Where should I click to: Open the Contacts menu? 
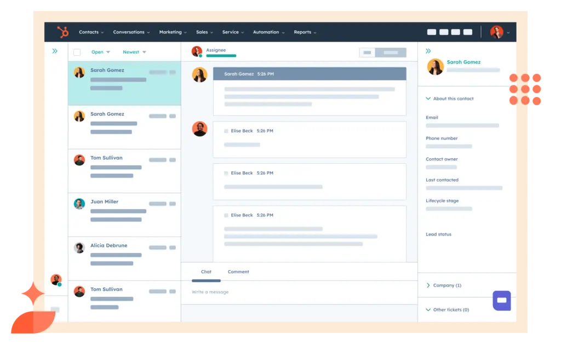point(91,32)
